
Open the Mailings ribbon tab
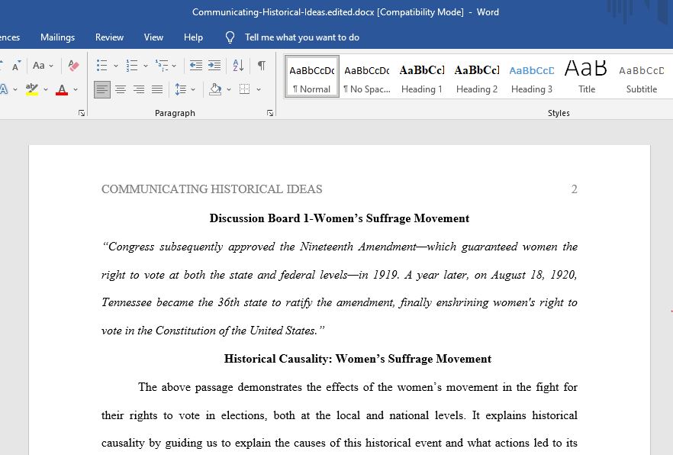(x=57, y=37)
